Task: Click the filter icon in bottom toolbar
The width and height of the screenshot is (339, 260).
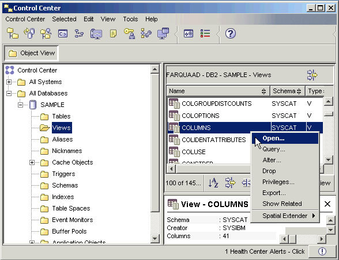Action: click(230, 183)
